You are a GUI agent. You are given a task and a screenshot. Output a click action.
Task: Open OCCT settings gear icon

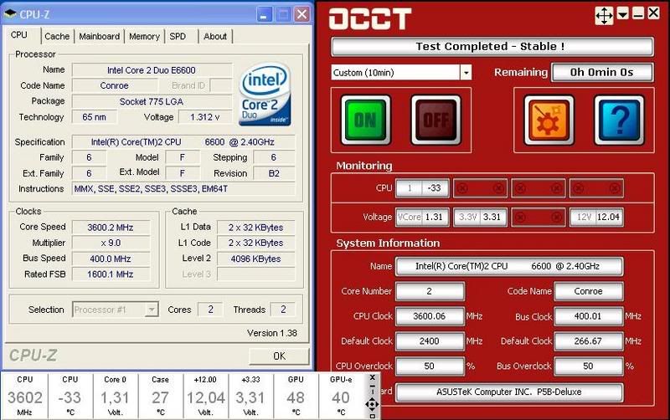pyautogui.click(x=549, y=120)
